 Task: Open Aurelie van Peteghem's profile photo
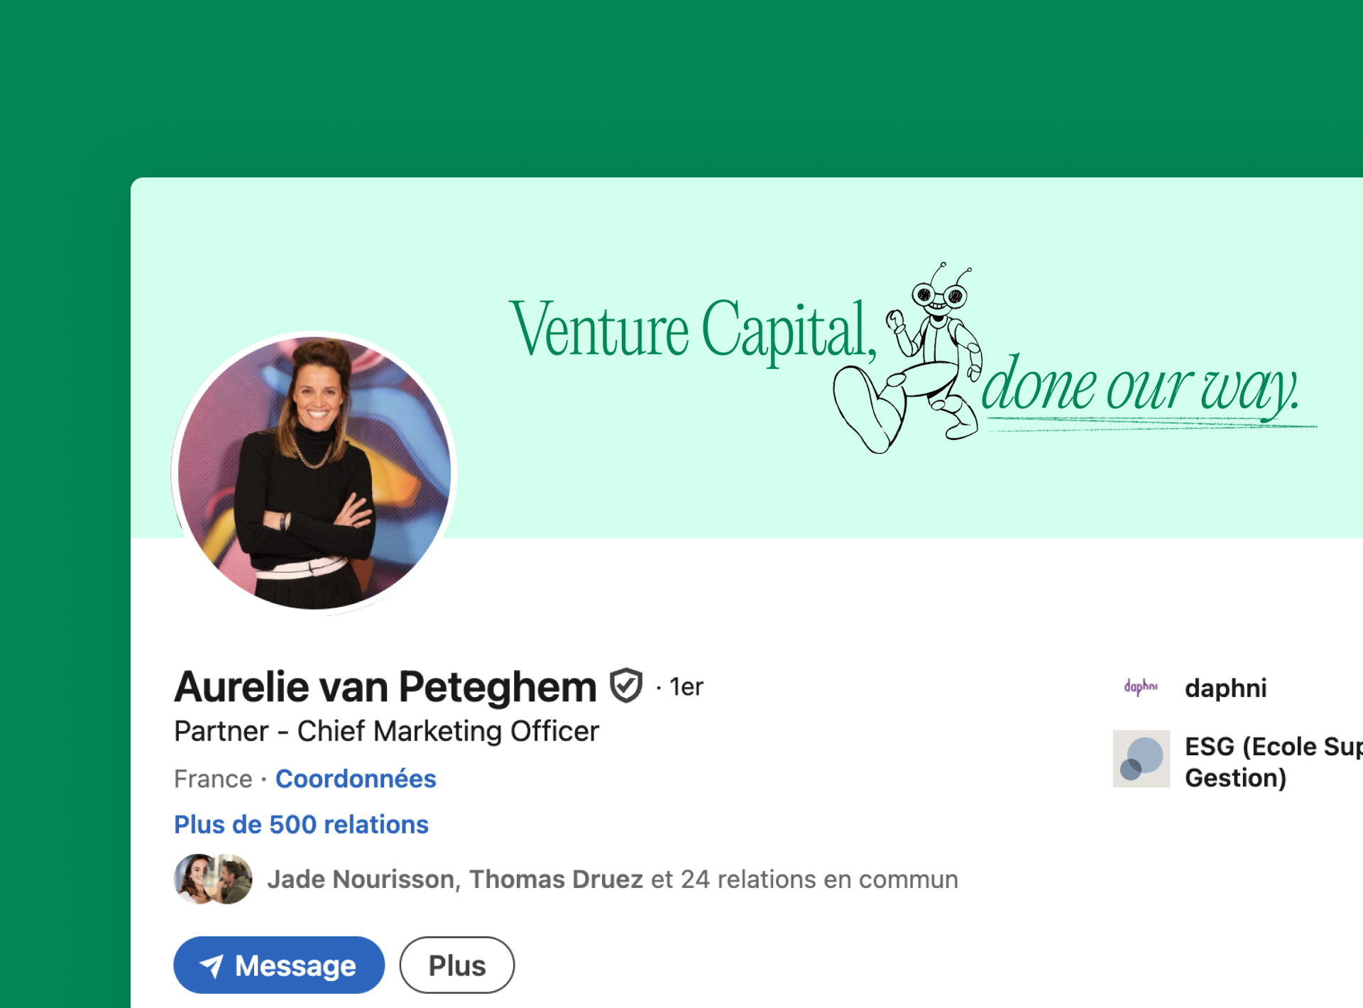(x=314, y=473)
